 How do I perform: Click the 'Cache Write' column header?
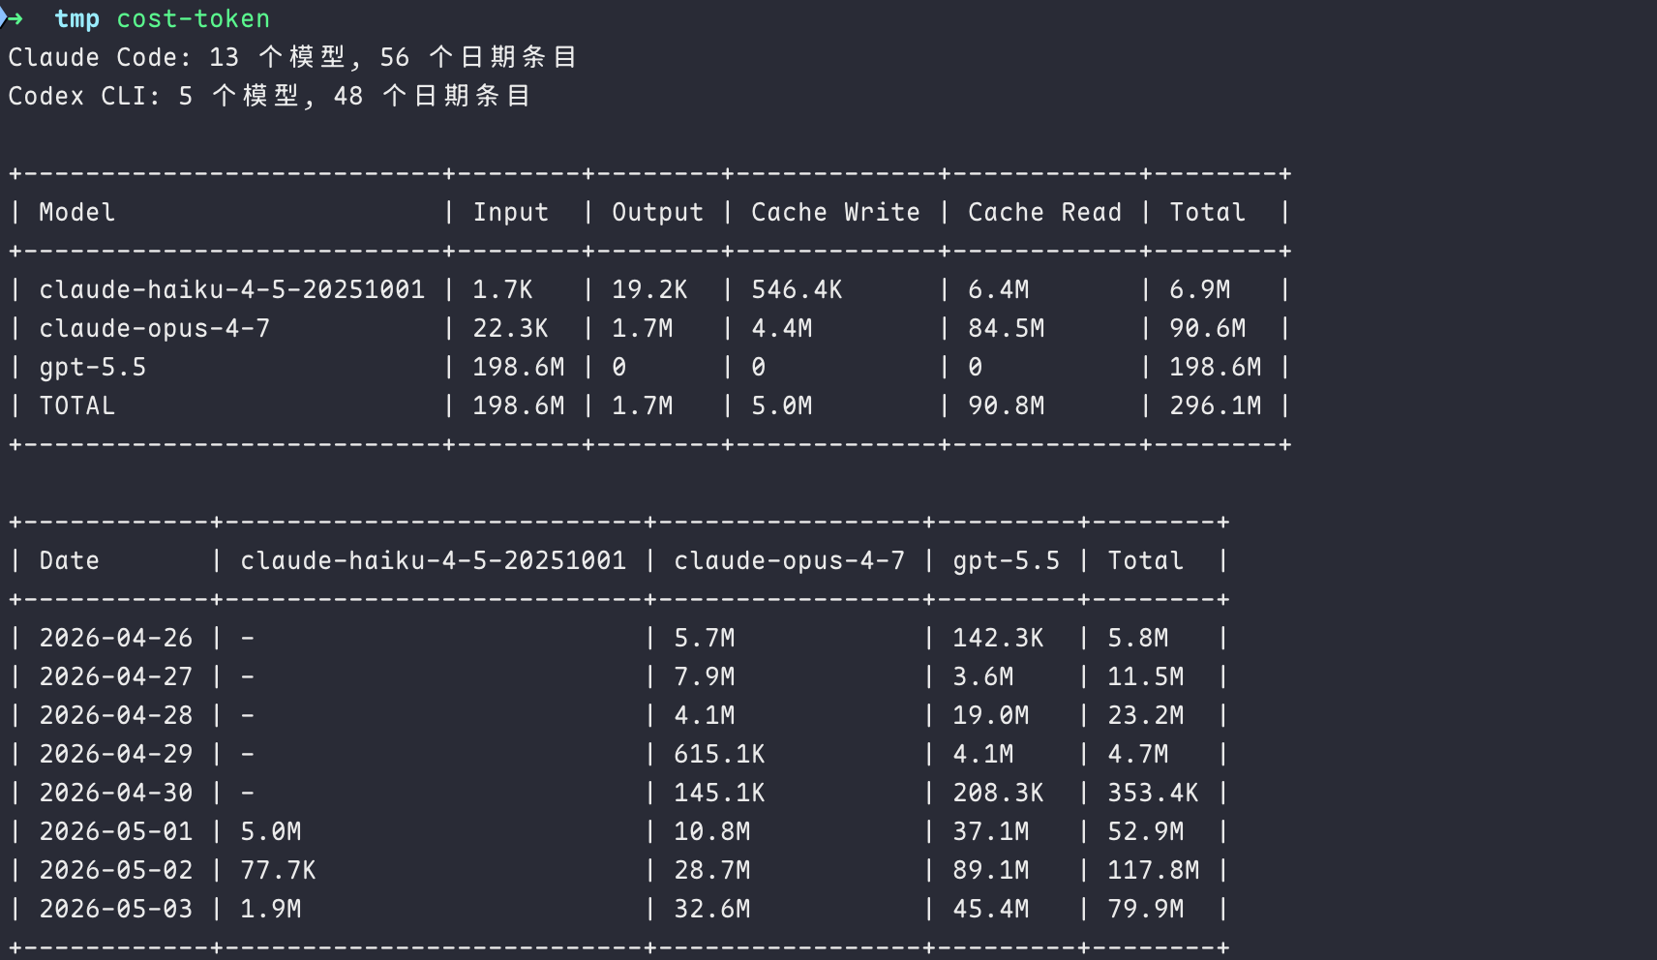pyautogui.click(x=836, y=212)
